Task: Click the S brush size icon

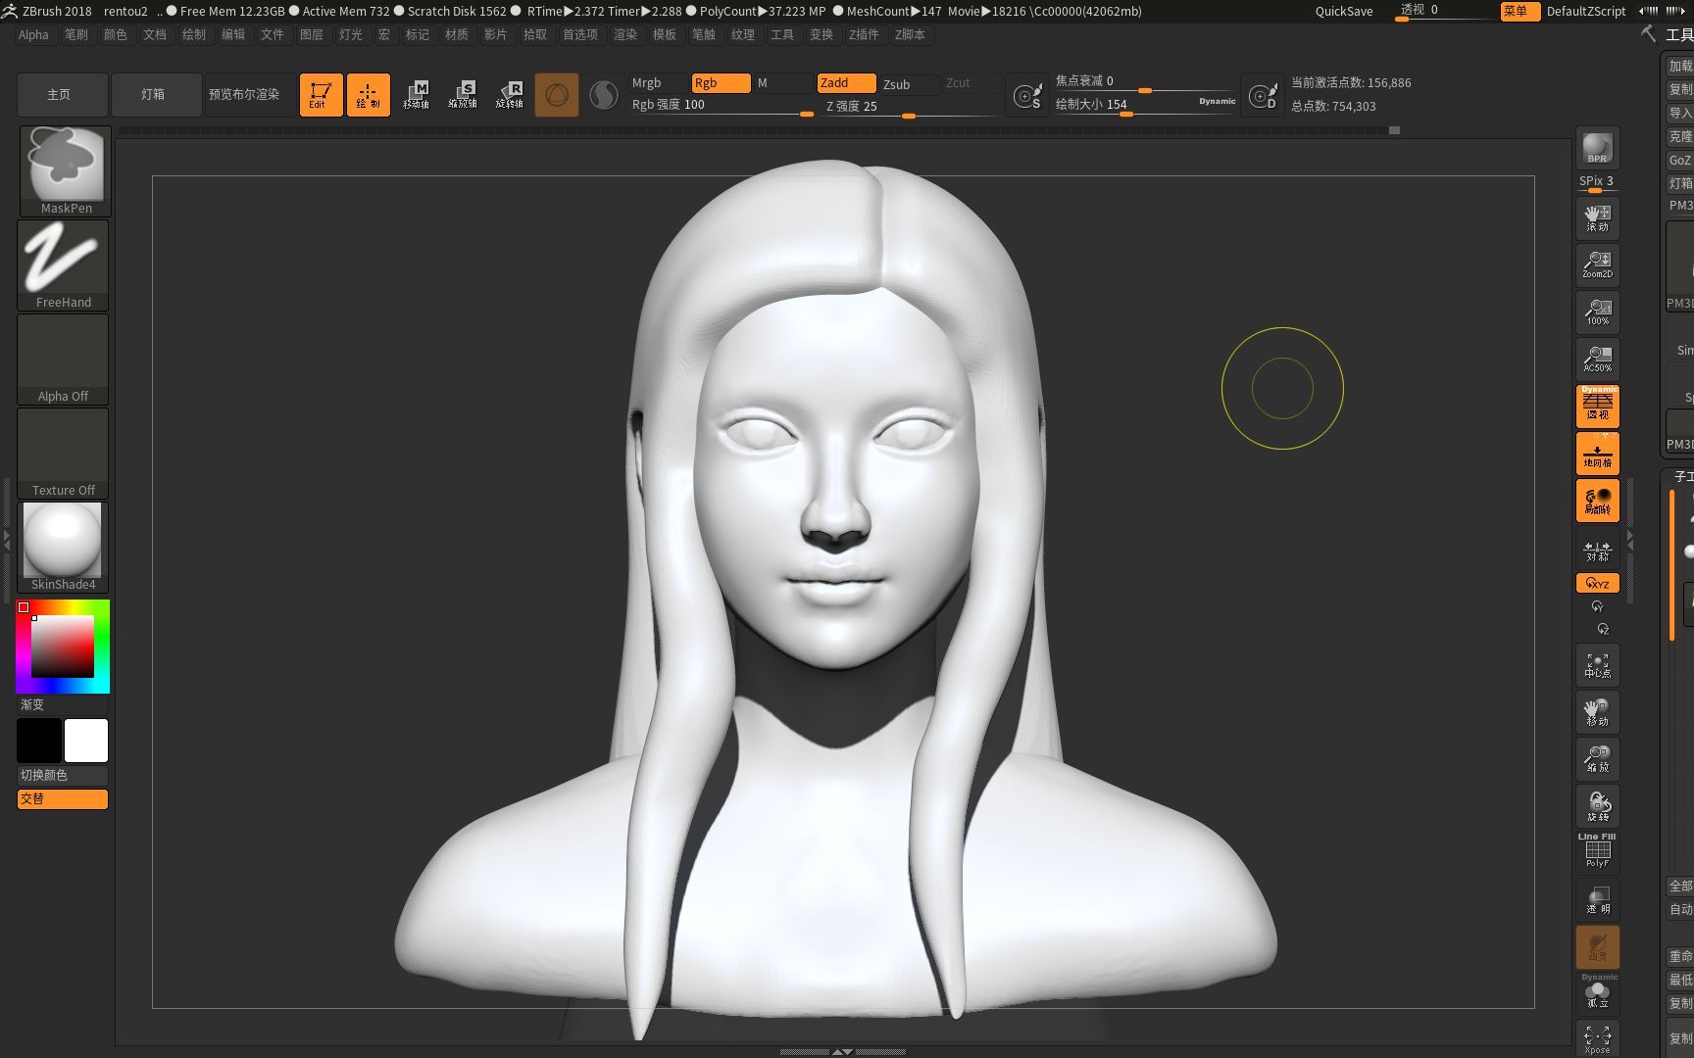Action: pyautogui.click(x=1027, y=95)
